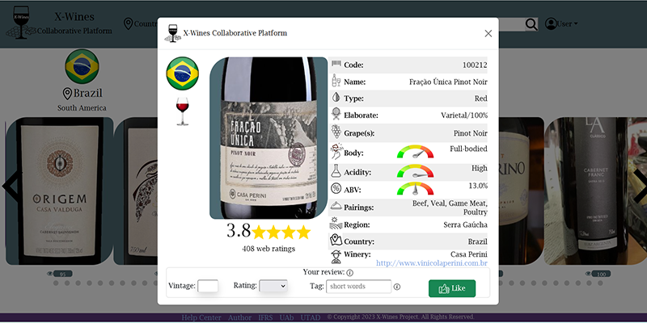The image size is (647, 323).
Task: Click the Body taster icon
Action: point(336,151)
